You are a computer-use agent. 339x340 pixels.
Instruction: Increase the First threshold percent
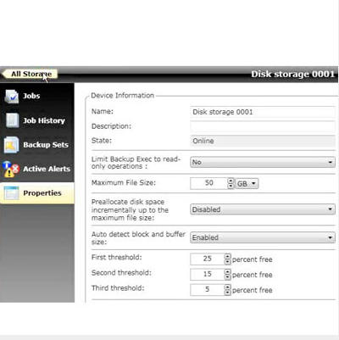tap(227, 256)
